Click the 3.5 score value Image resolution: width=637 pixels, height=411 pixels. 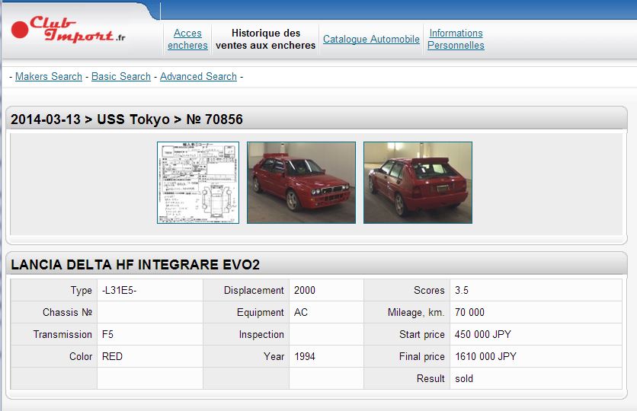pos(462,290)
